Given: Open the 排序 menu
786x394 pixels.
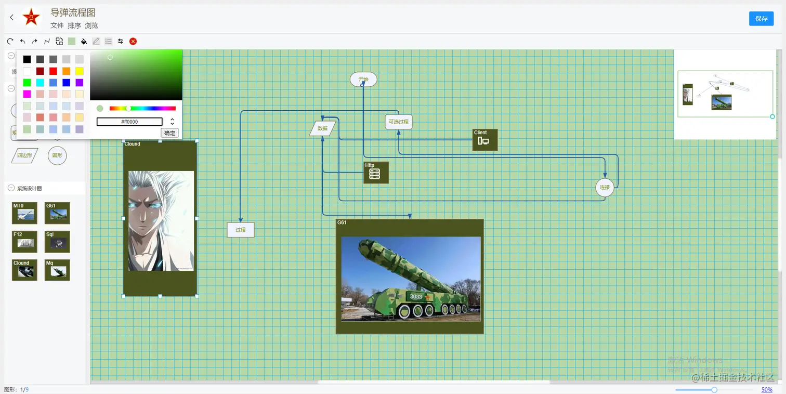Looking at the screenshot, I should pyautogui.click(x=74, y=25).
